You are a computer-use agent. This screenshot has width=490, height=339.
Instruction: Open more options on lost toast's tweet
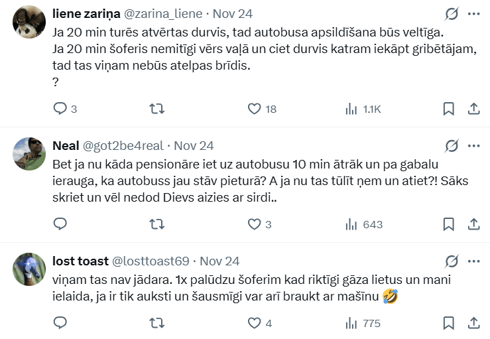tap(474, 261)
